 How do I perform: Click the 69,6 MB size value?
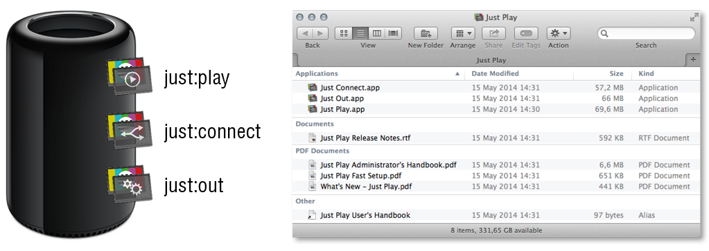coord(609,109)
